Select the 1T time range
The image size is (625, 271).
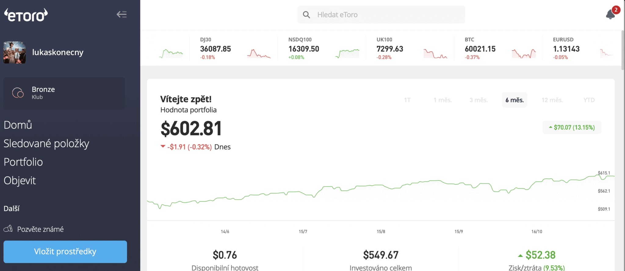[x=407, y=100]
